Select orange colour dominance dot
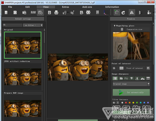The image size is (156, 121). pos(130,103)
